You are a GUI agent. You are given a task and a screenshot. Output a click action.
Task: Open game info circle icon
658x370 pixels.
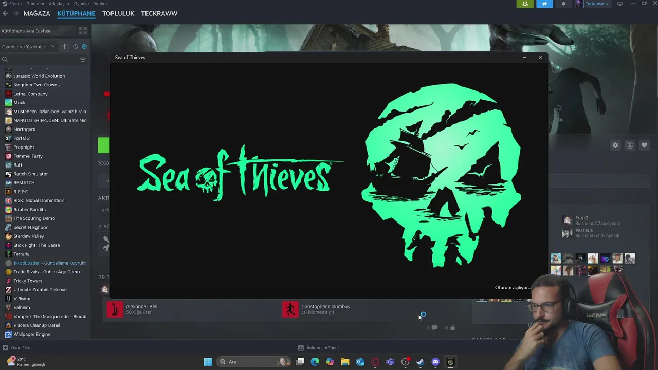[630, 145]
